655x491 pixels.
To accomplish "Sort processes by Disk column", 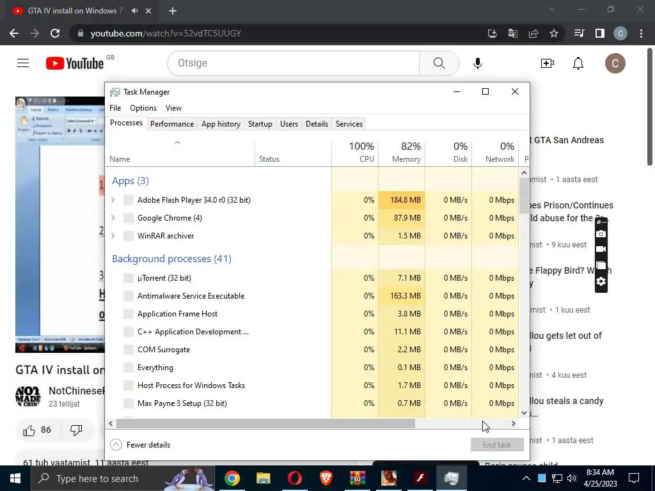I will tap(448, 153).
